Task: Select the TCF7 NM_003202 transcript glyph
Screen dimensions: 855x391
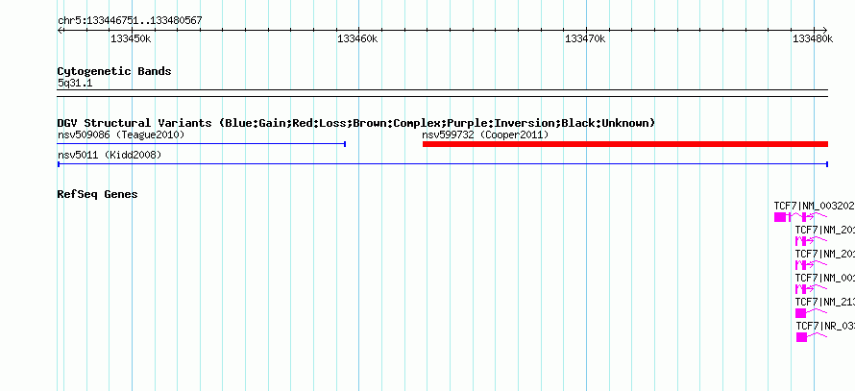Action: point(800,217)
